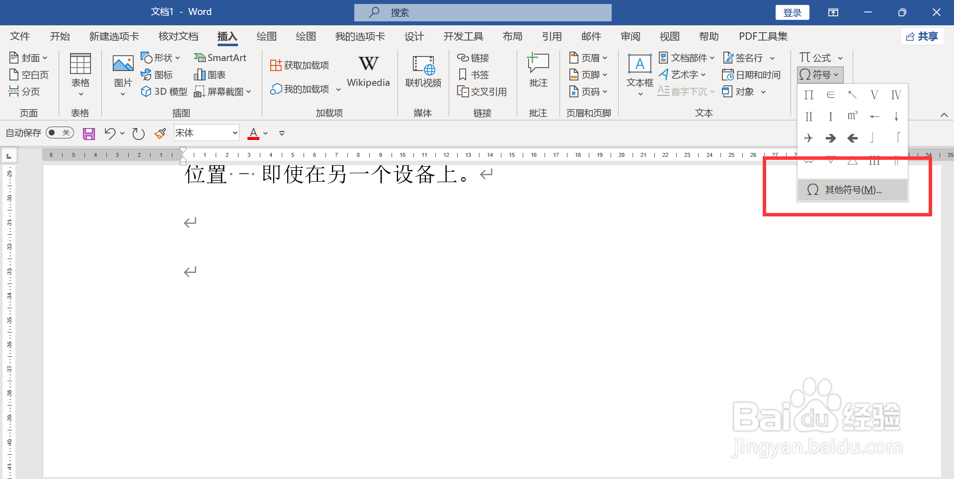Open the 形状 shapes gallery
Screen dimensions: 954x479
click(x=160, y=58)
